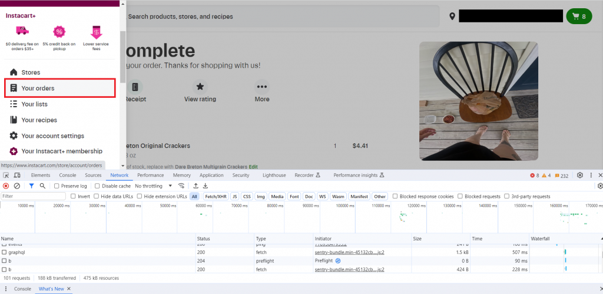Switch to Application tab

point(211,175)
